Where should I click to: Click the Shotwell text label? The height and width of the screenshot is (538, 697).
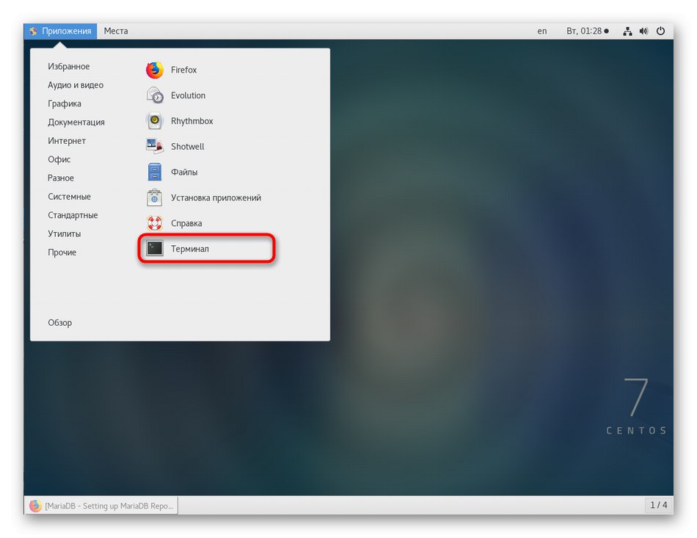[188, 147]
